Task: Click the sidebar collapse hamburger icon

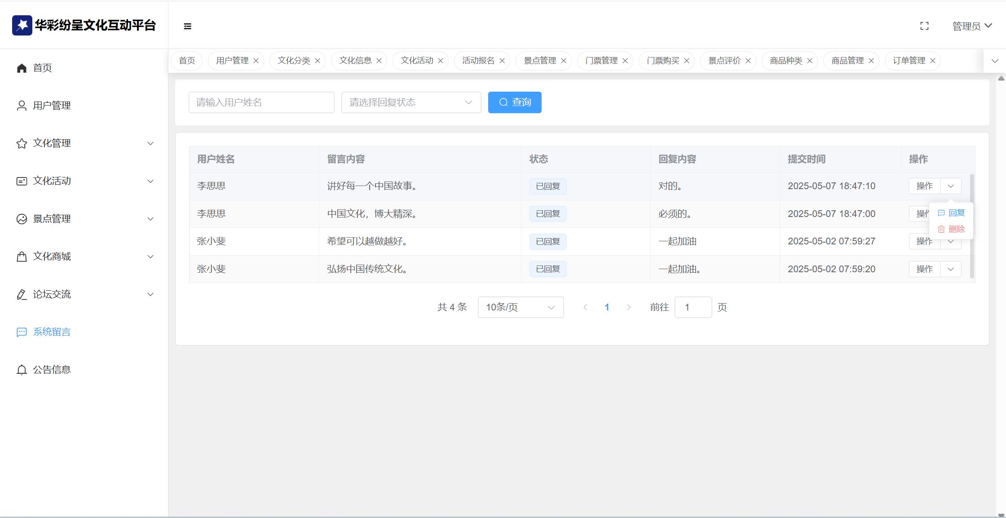Action: 188,27
